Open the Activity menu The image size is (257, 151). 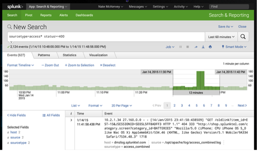point(181,7)
